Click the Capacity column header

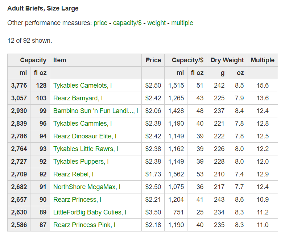pos(33,60)
